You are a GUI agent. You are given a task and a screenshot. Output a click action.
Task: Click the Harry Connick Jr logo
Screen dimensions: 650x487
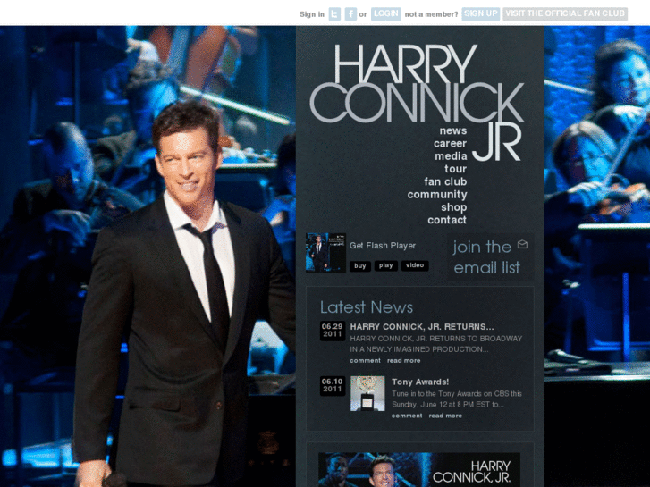(417, 102)
